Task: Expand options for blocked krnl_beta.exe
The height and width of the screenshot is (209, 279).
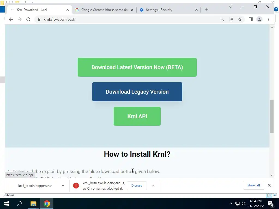Action: click(153, 186)
